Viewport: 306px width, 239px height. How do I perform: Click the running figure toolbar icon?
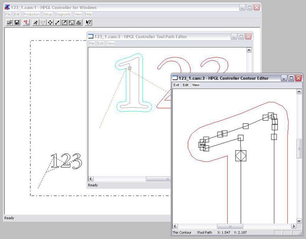click(36, 22)
